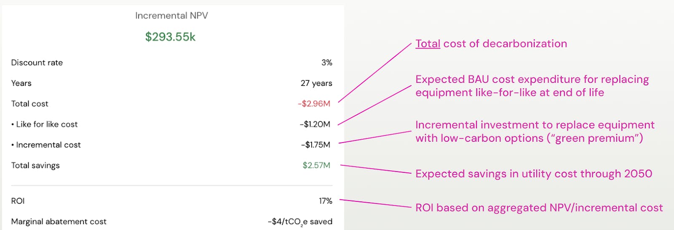Select the red -$2.96M total cost value
Screen dimensions: 674x230
point(314,104)
